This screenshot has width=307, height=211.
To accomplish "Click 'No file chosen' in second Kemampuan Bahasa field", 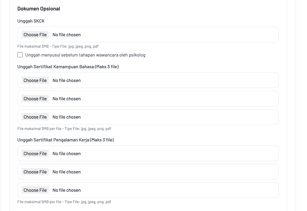I will coord(67,99).
